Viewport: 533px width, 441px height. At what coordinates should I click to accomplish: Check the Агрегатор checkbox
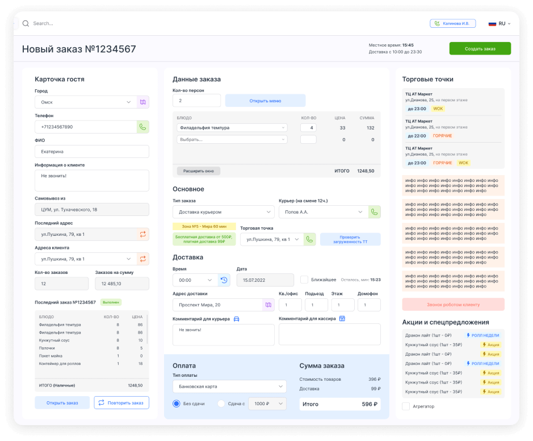[406, 406]
